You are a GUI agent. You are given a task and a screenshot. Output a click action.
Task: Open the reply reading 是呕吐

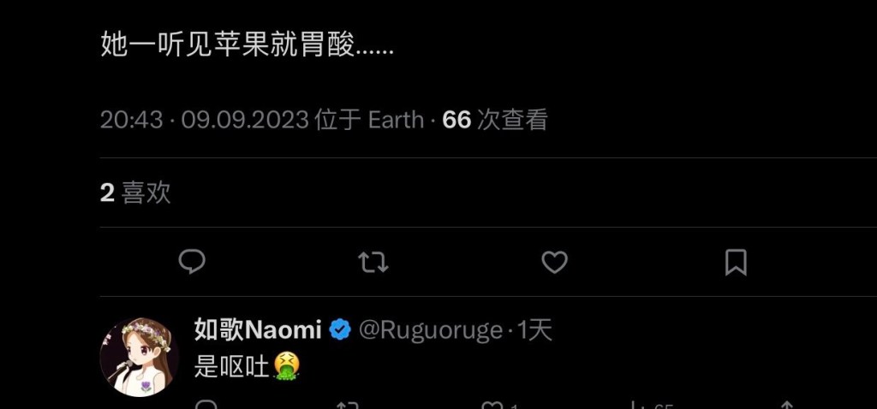pyautogui.click(x=247, y=366)
